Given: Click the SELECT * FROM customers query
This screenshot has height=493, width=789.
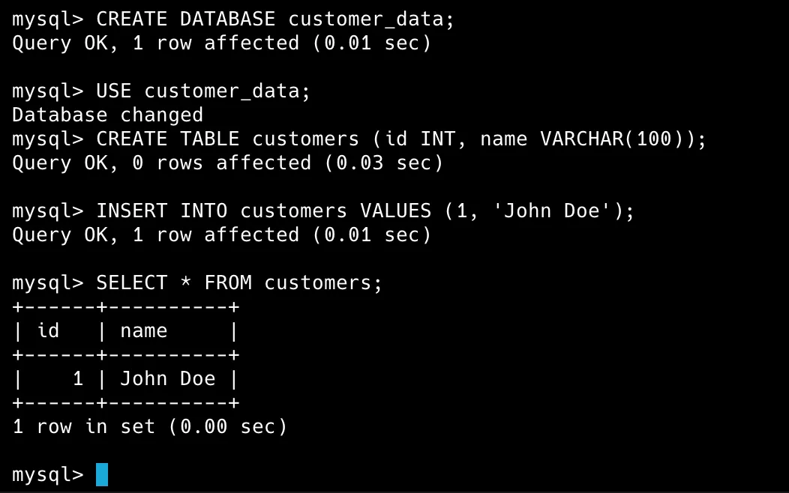Looking at the screenshot, I should pyautogui.click(x=239, y=283).
